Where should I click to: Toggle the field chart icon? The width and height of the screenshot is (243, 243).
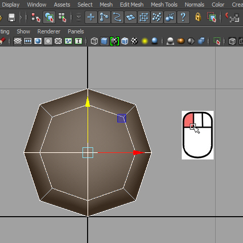[58, 41]
